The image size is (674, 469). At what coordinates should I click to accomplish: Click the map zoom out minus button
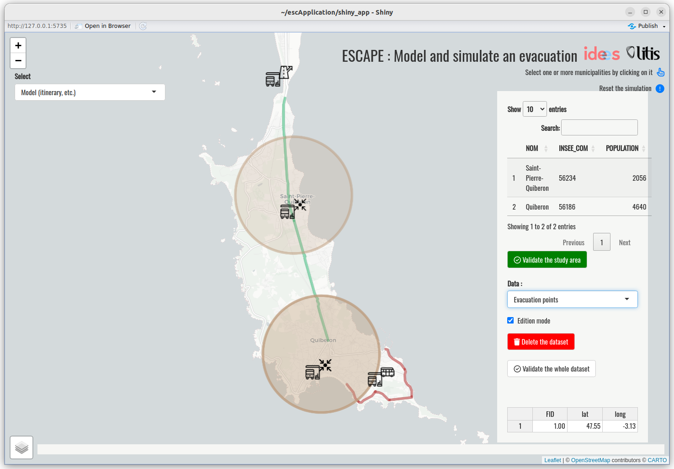(x=18, y=60)
